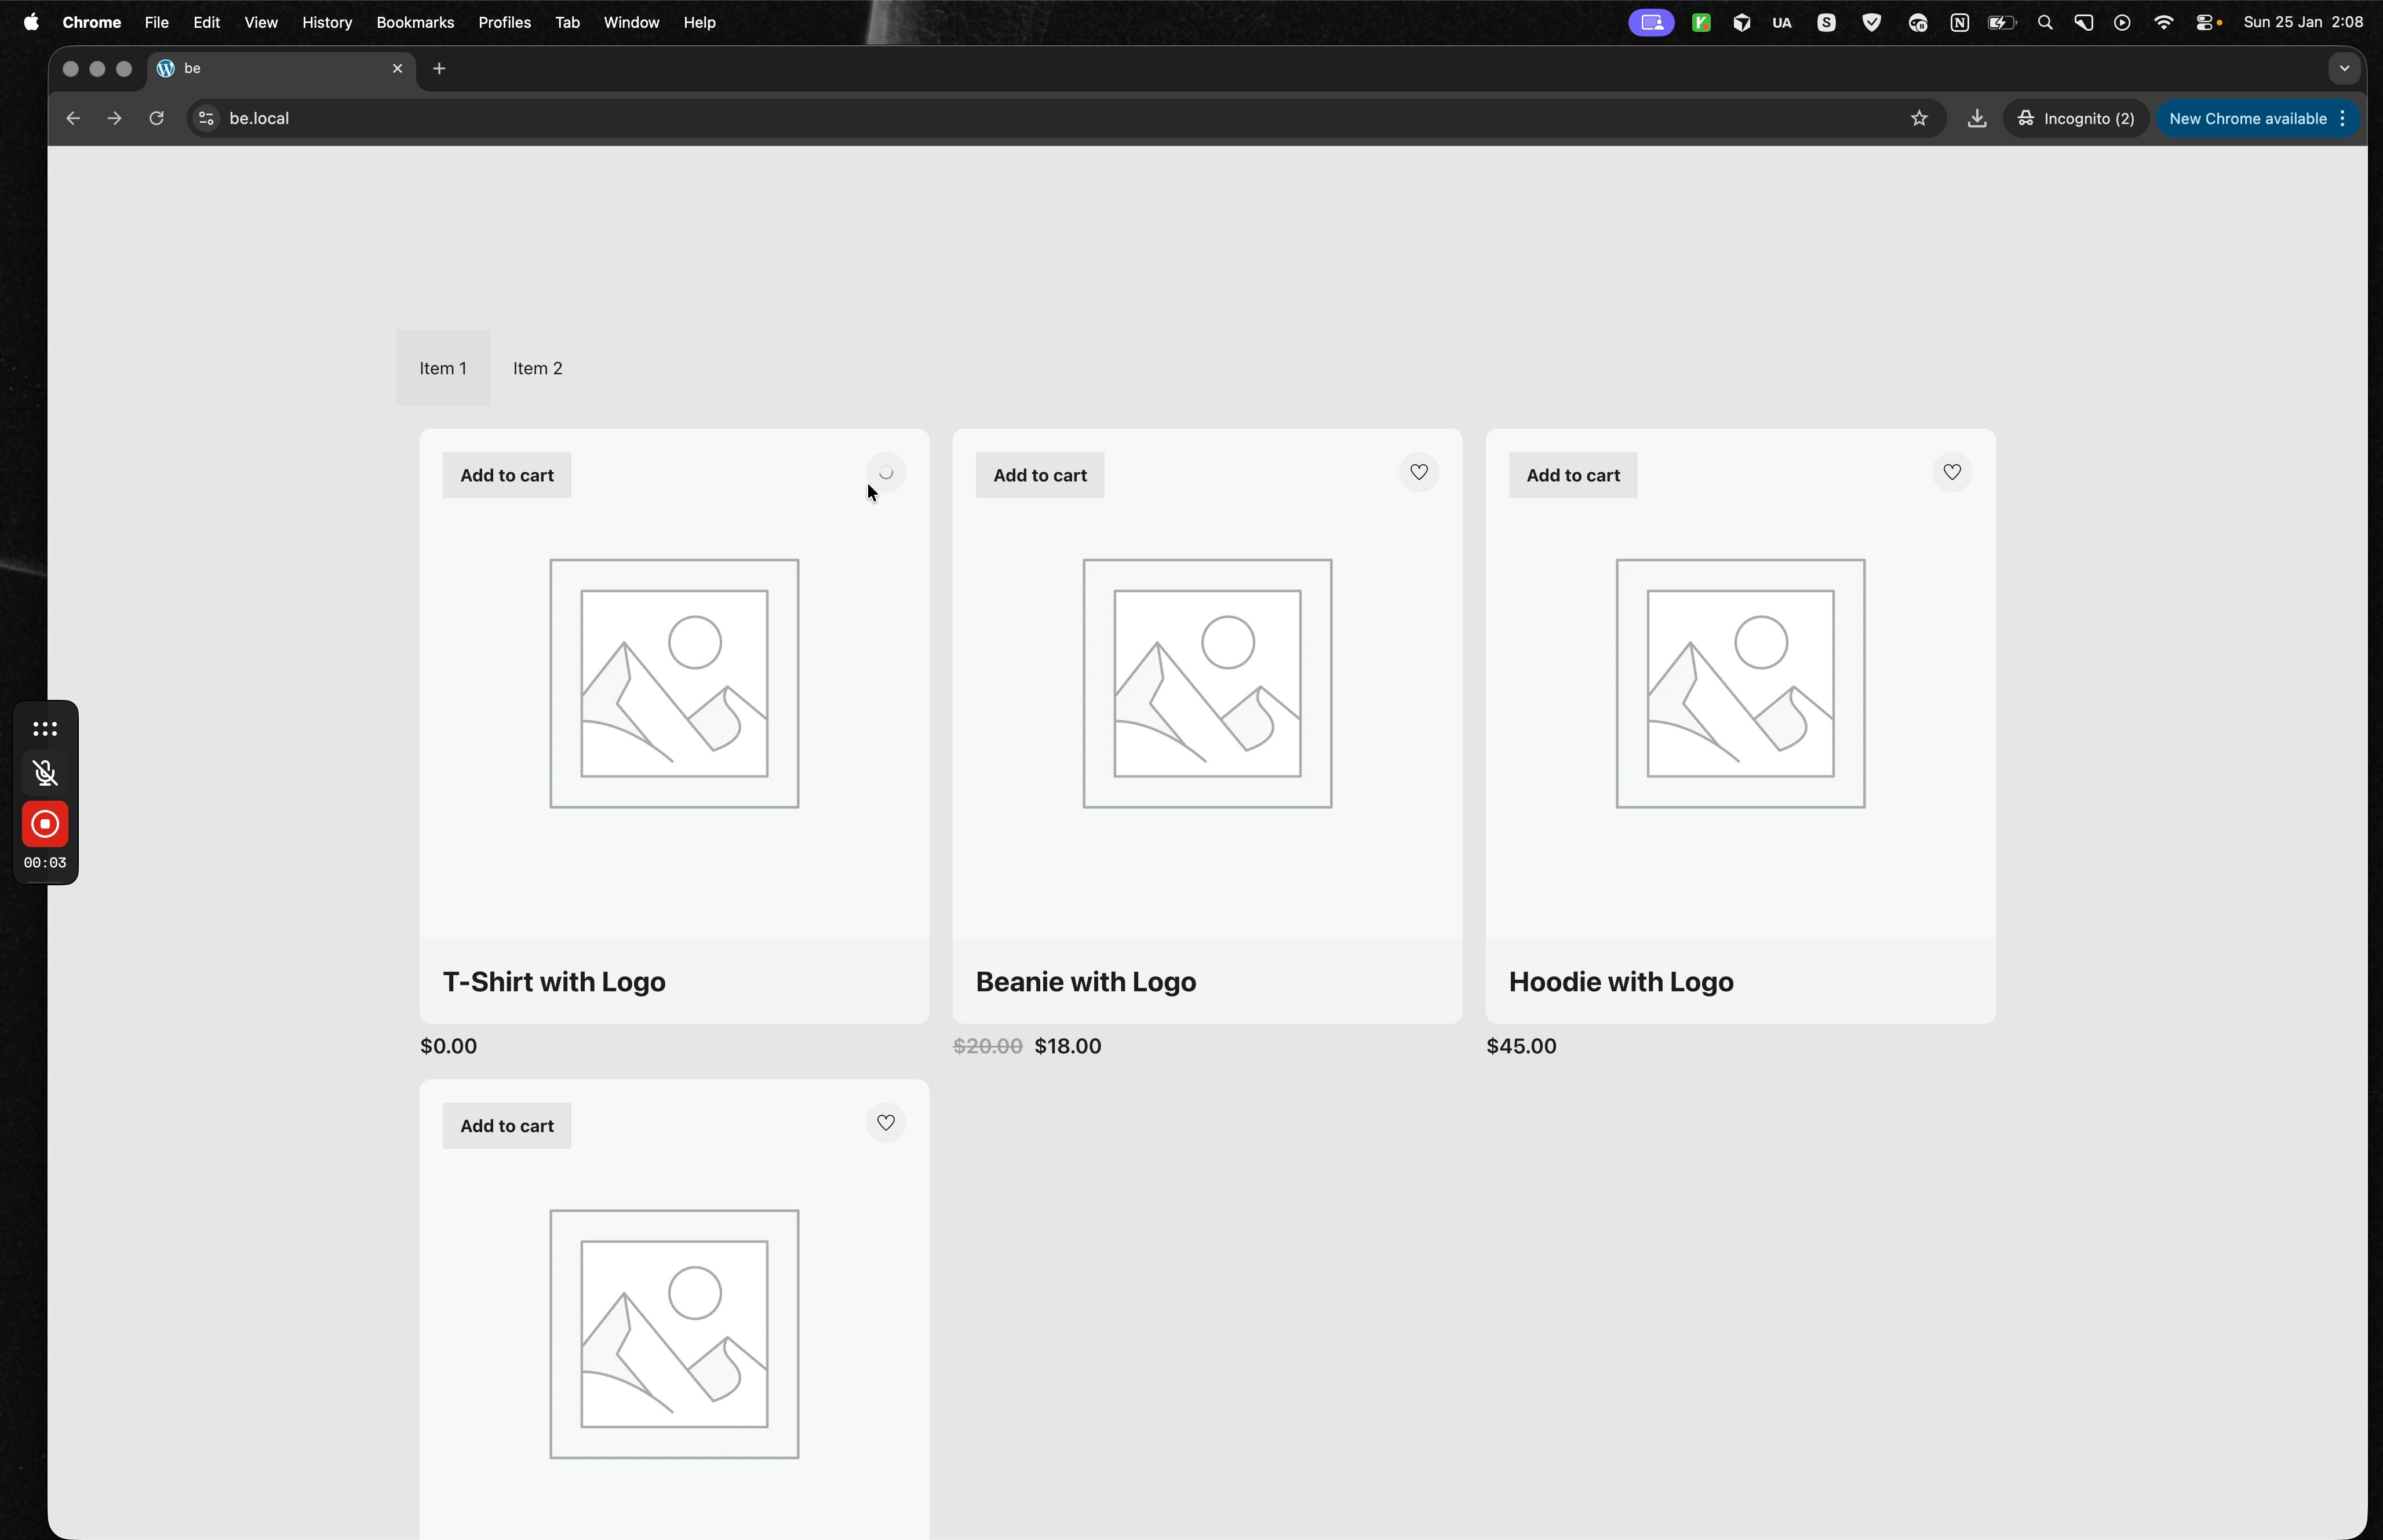Click the recorder grid handle dots
The image size is (2383, 1540).
pyautogui.click(x=45, y=728)
